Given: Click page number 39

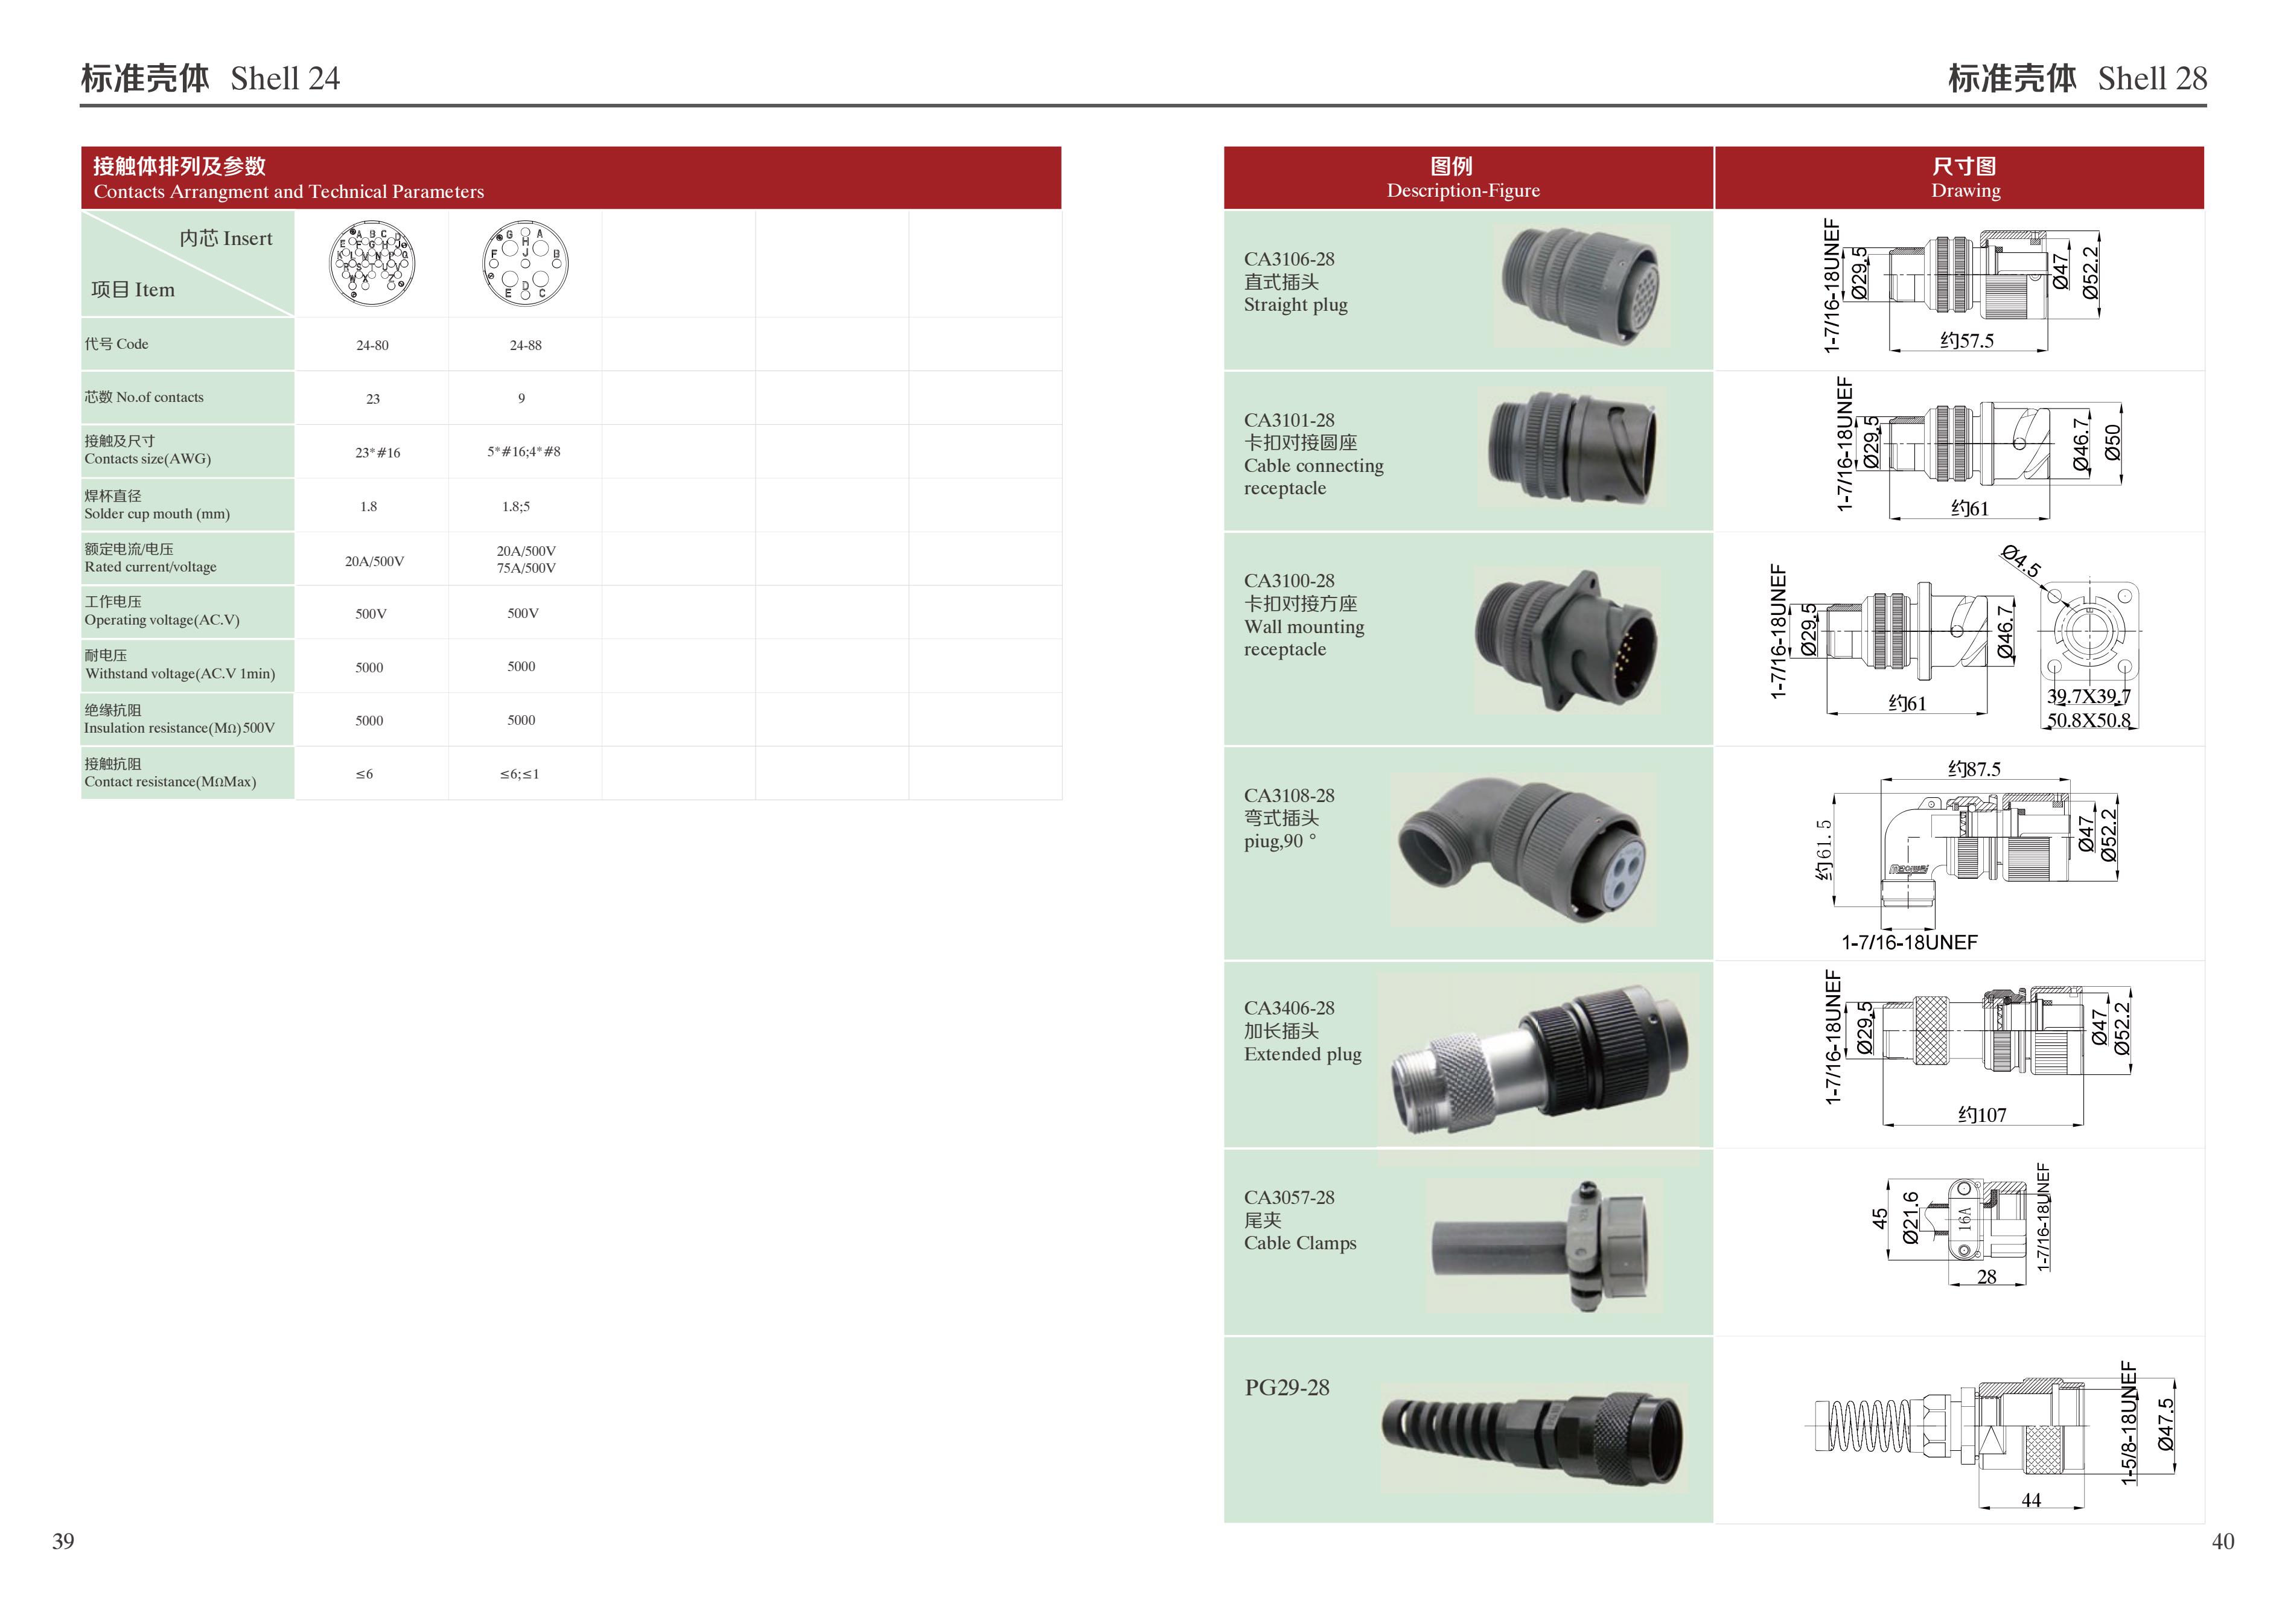Looking at the screenshot, I should [63, 1541].
